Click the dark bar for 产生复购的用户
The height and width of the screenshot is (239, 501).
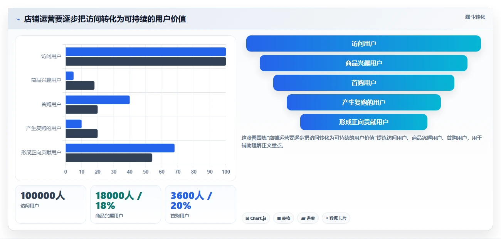pos(82,134)
